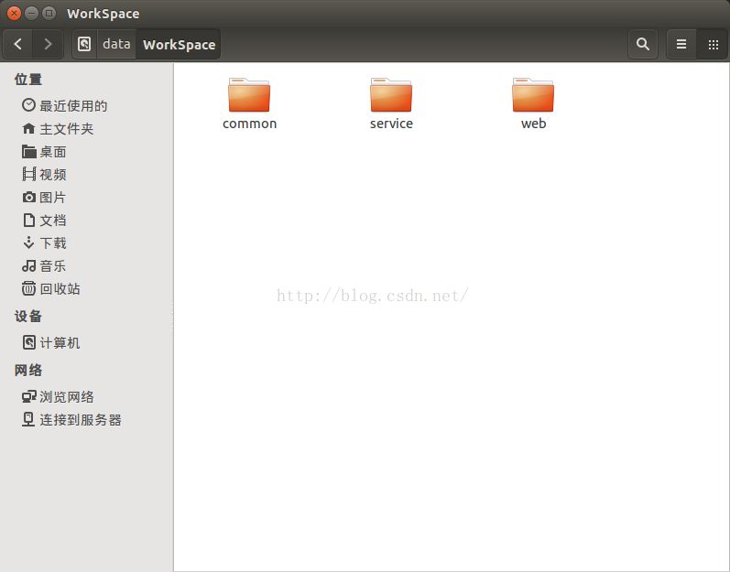
Task: Open the search magnifier button
Action: pyautogui.click(x=642, y=44)
